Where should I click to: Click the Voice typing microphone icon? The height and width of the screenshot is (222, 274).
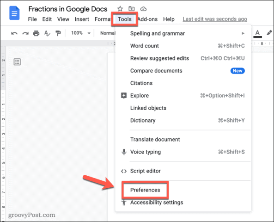click(124, 152)
